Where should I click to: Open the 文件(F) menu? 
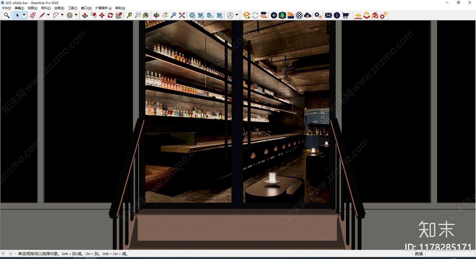pos(7,8)
